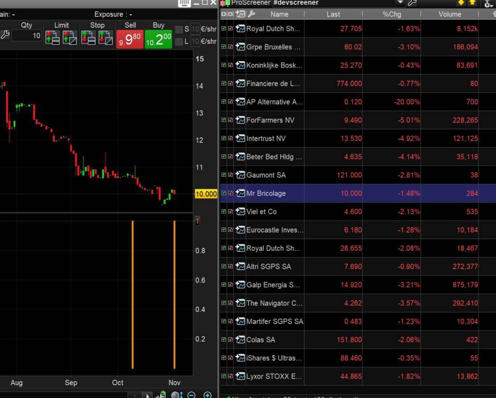Click the ProScreener window title label
496x398 pixels.
251,3
